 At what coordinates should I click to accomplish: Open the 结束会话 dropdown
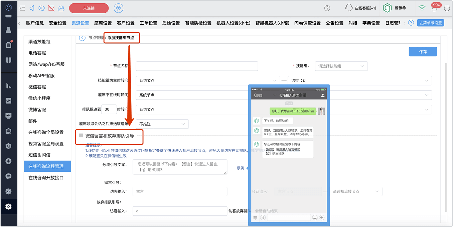(x=359, y=81)
